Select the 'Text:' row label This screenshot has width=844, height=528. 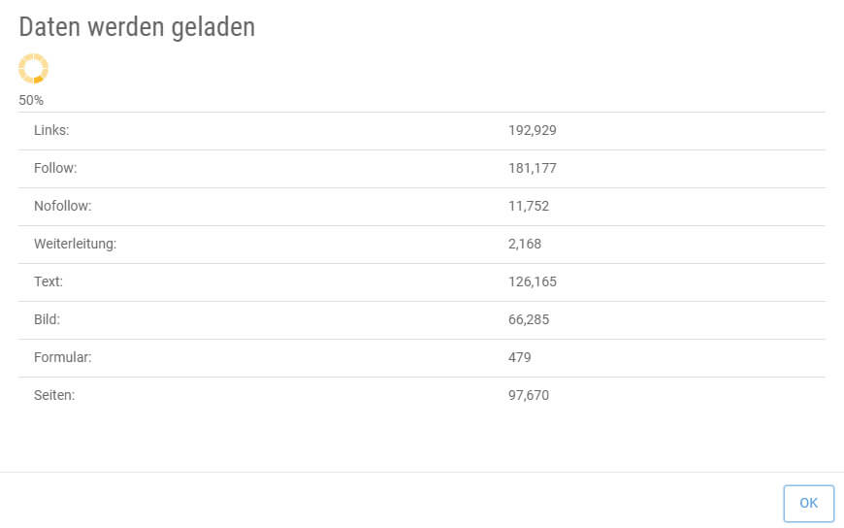pyautogui.click(x=48, y=281)
